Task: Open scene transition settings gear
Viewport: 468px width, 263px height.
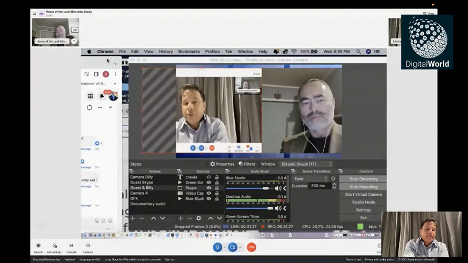Action: (x=333, y=179)
